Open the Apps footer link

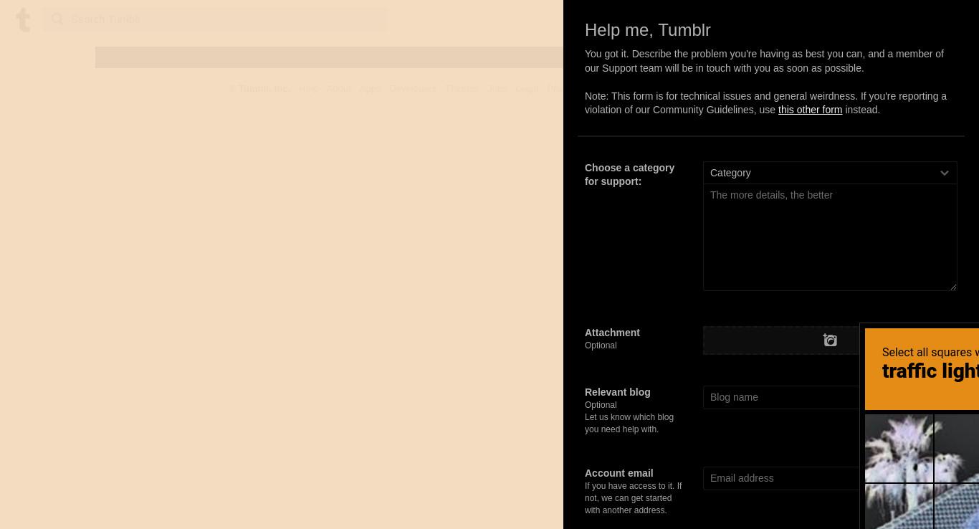pyautogui.click(x=370, y=89)
